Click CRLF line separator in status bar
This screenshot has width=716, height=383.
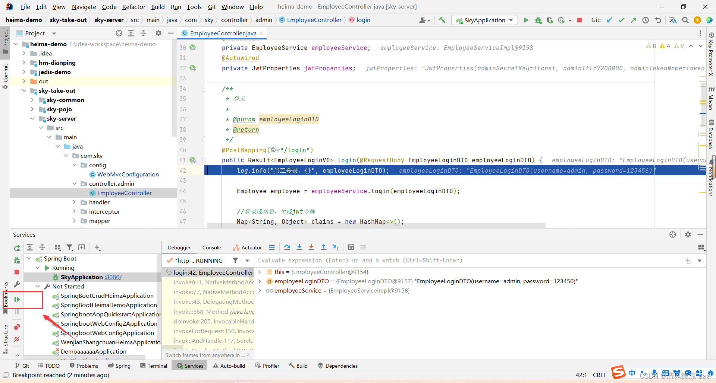[600, 375]
